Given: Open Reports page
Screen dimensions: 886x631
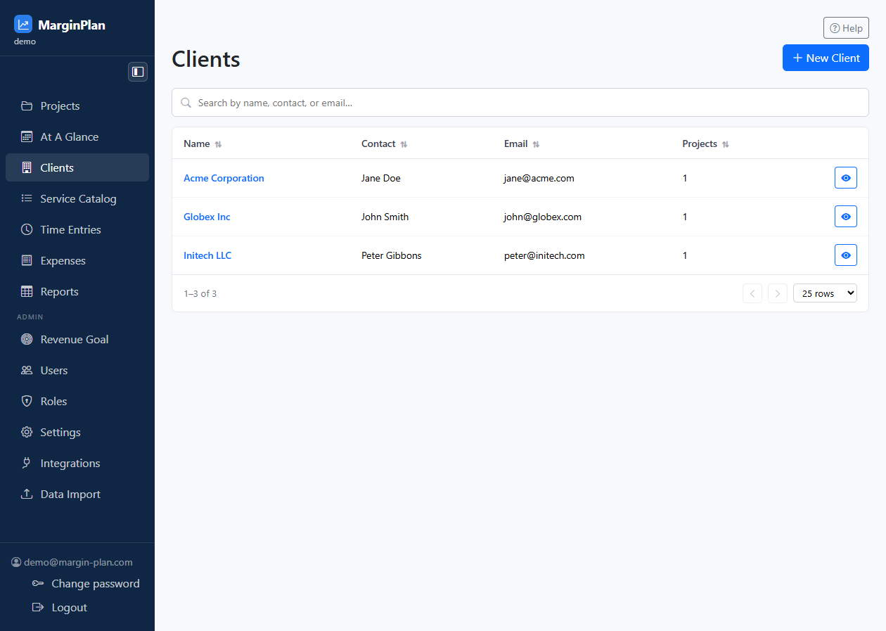Looking at the screenshot, I should tap(77, 292).
